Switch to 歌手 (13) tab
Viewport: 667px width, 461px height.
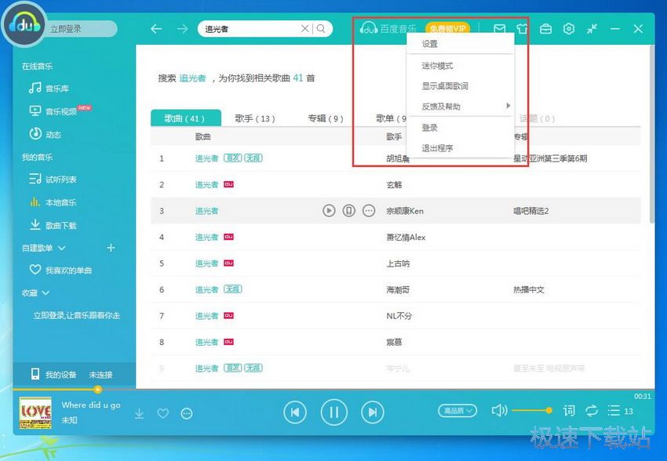pos(255,118)
